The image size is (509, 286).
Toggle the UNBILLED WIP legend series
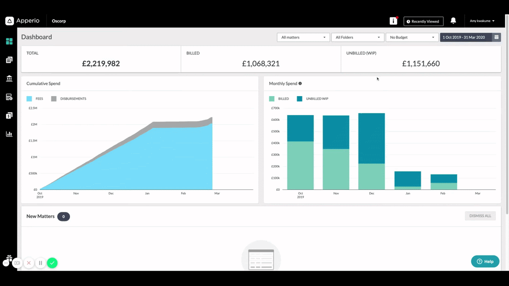click(313, 99)
